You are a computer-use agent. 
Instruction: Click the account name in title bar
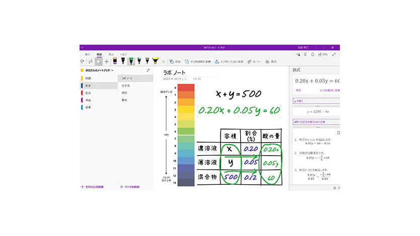coord(304,48)
